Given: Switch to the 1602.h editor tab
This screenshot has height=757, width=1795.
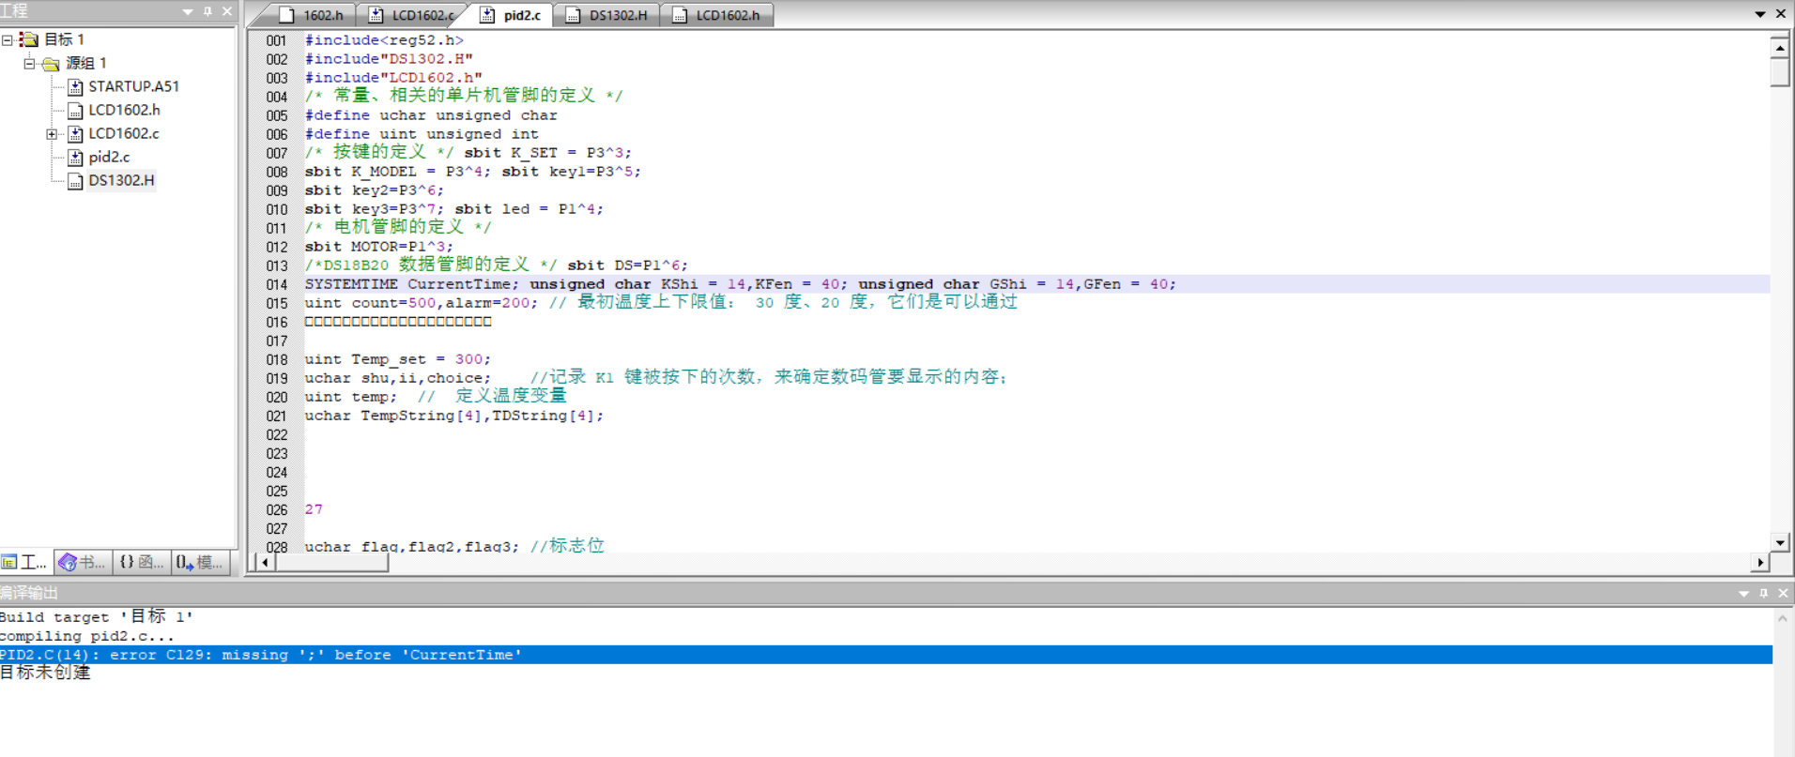Looking at the screenshot, I should 312,15.
